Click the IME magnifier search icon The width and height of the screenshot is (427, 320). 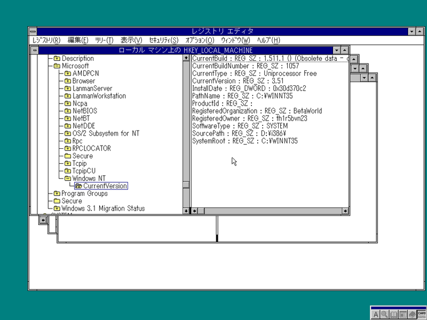pos(384,315)
